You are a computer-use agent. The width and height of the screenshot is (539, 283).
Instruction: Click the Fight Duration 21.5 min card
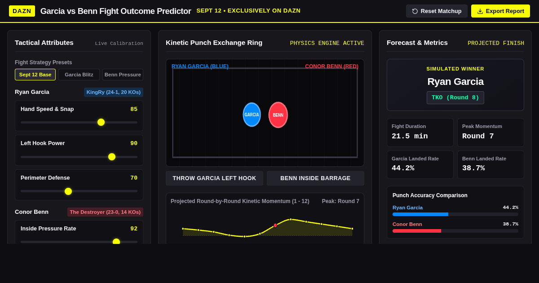tap(420, 133)
